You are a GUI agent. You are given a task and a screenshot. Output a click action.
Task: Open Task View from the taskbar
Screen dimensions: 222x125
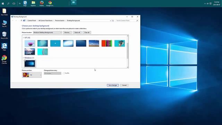(14, 3)
